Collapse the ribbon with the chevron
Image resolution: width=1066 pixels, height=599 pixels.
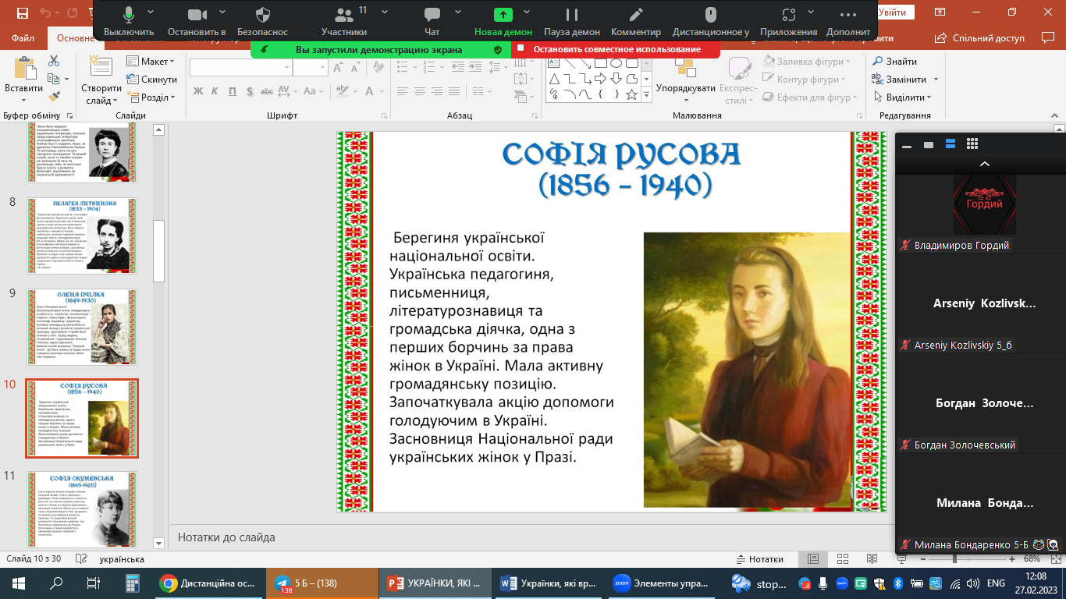tap(1054, 115)
